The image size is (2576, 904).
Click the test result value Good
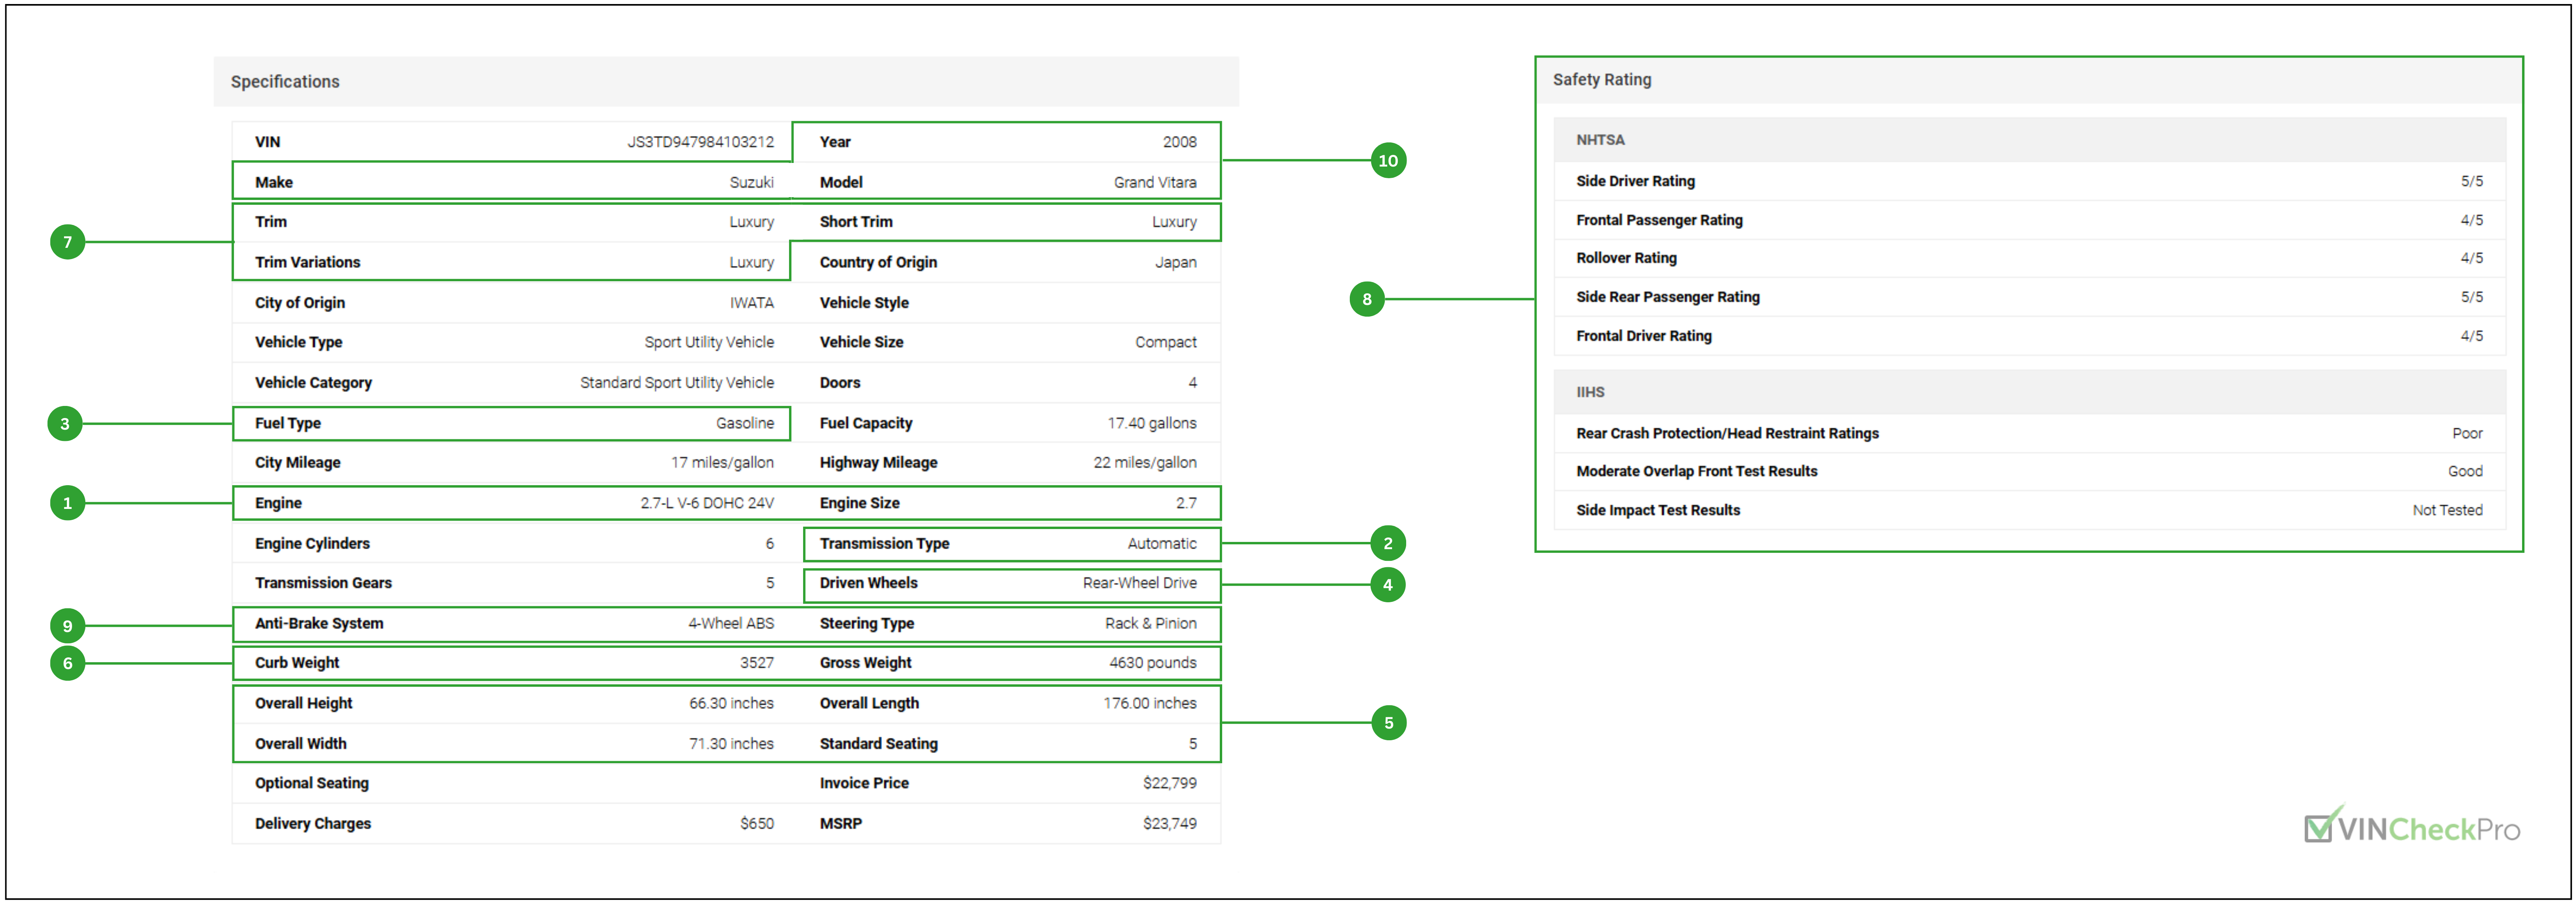(2464, 472)
